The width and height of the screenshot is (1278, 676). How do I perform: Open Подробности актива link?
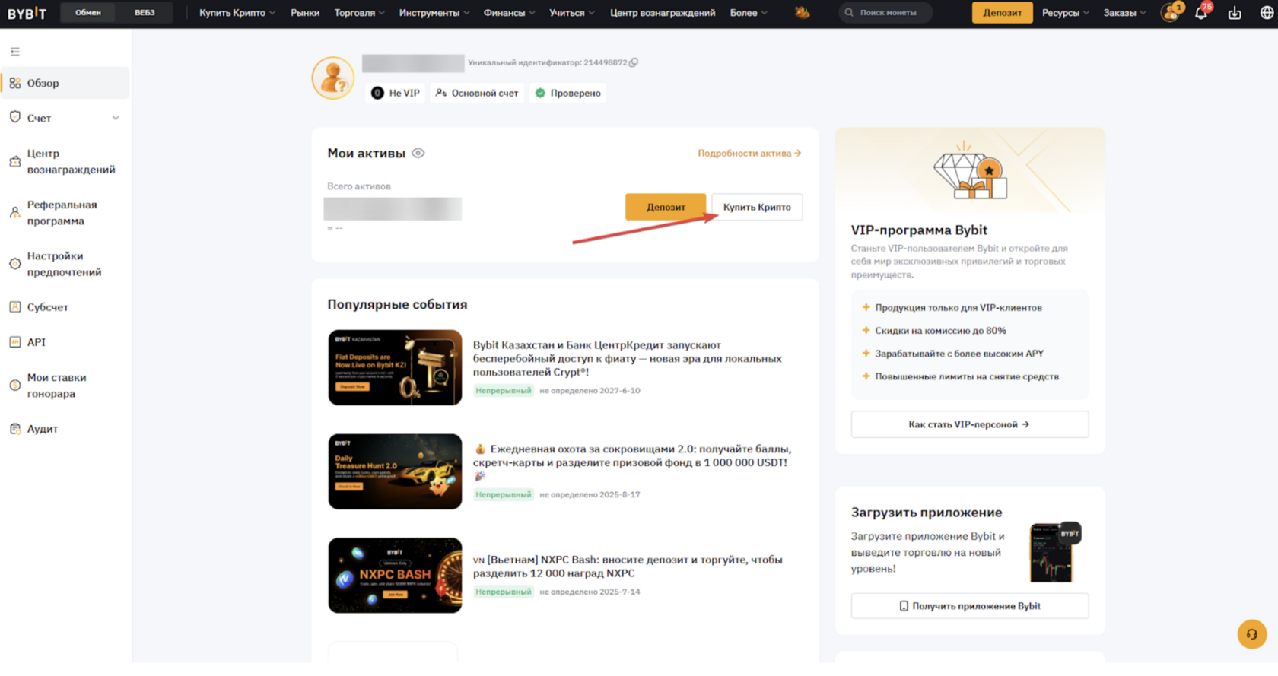(749, 153)
